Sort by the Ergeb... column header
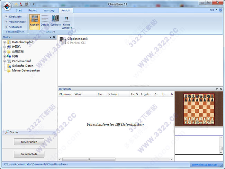Viewport: 225px width, 169px height. 146,94
